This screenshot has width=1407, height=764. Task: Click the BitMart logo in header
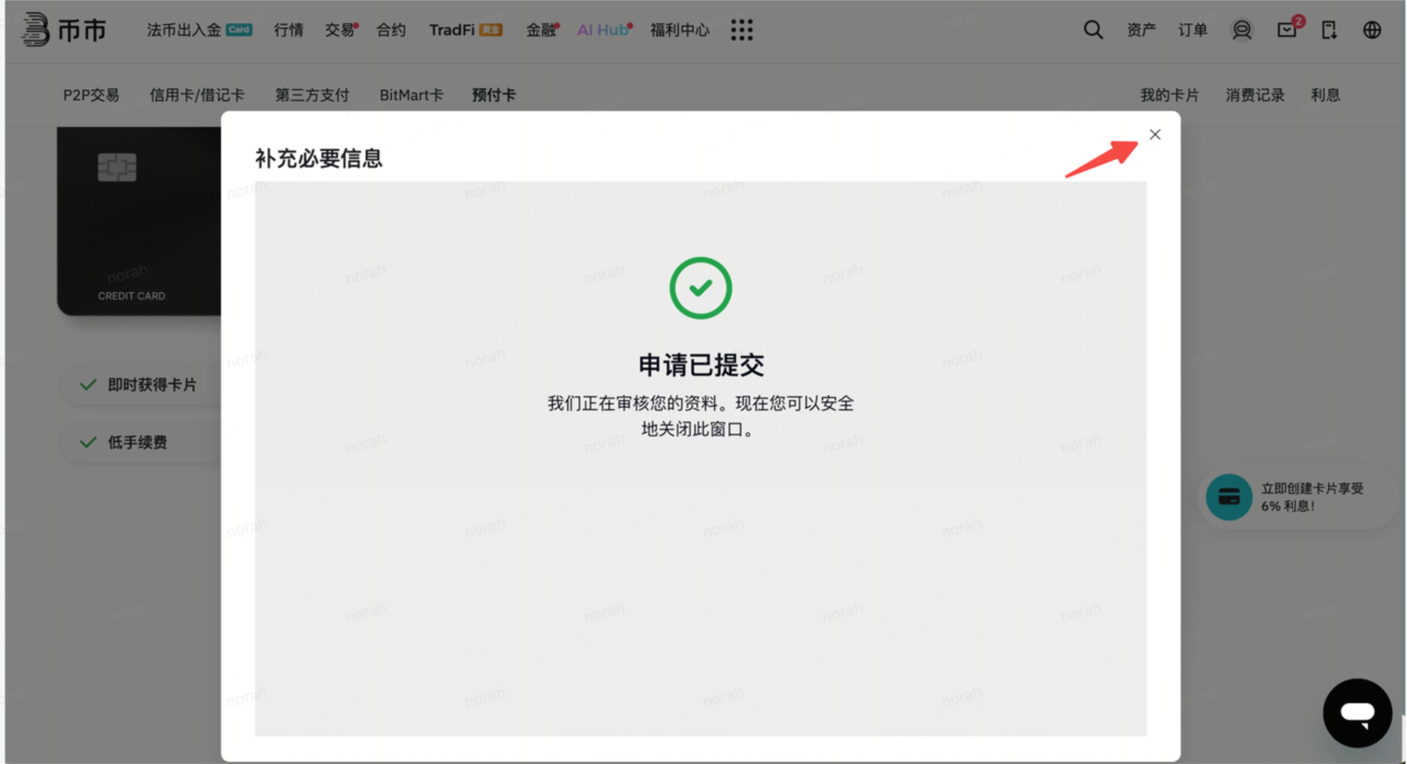64,29
